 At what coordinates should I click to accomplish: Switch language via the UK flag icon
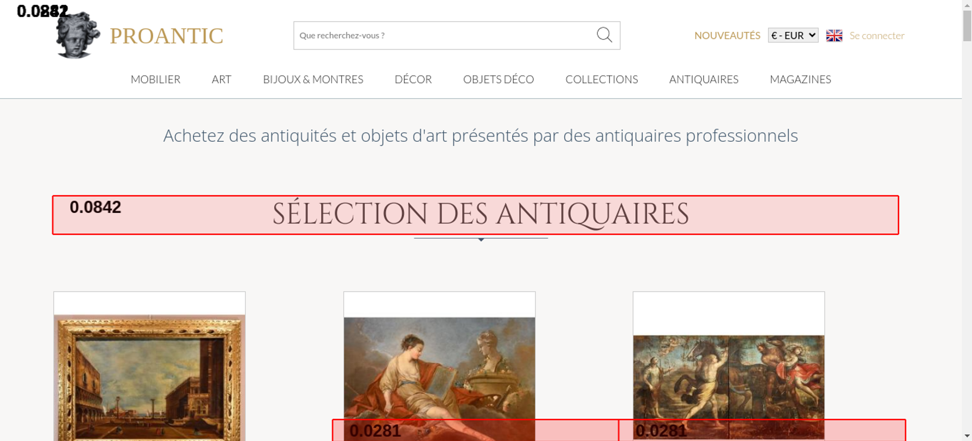[x=834, y=35]
